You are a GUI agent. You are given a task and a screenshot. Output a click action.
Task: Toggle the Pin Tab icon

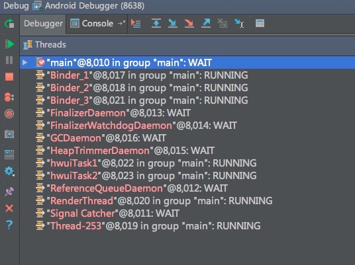9,192
